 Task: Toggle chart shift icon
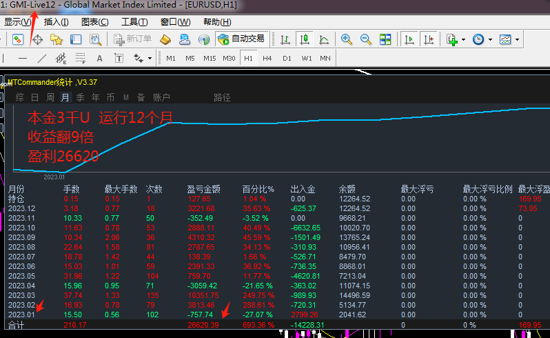coord(429,39)
